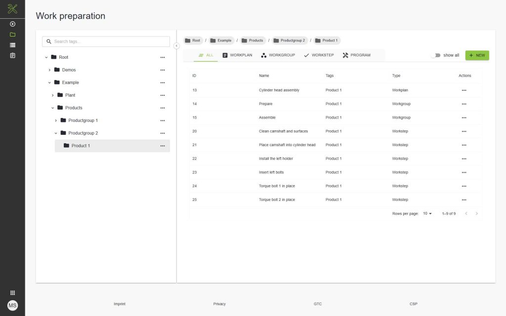Viewport: 506px width, 316px height.
Task: Switch to the WORKPLAN tab
Action: [237, 55]
